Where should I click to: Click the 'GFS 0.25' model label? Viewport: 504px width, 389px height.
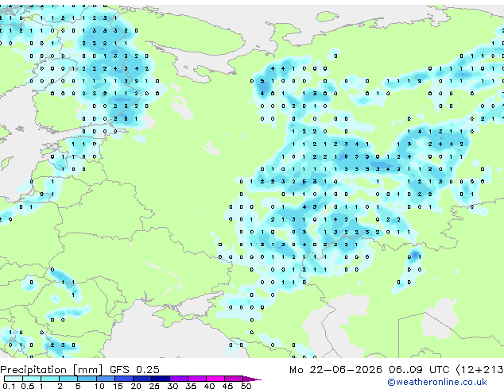tap(134, 370)
